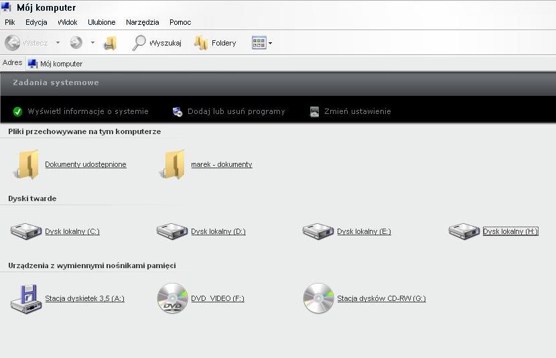Screen dimensions: 556x358
Task: Click the Stacja dysków CD-RW (G:) disc icon
Action: point(318,298)
